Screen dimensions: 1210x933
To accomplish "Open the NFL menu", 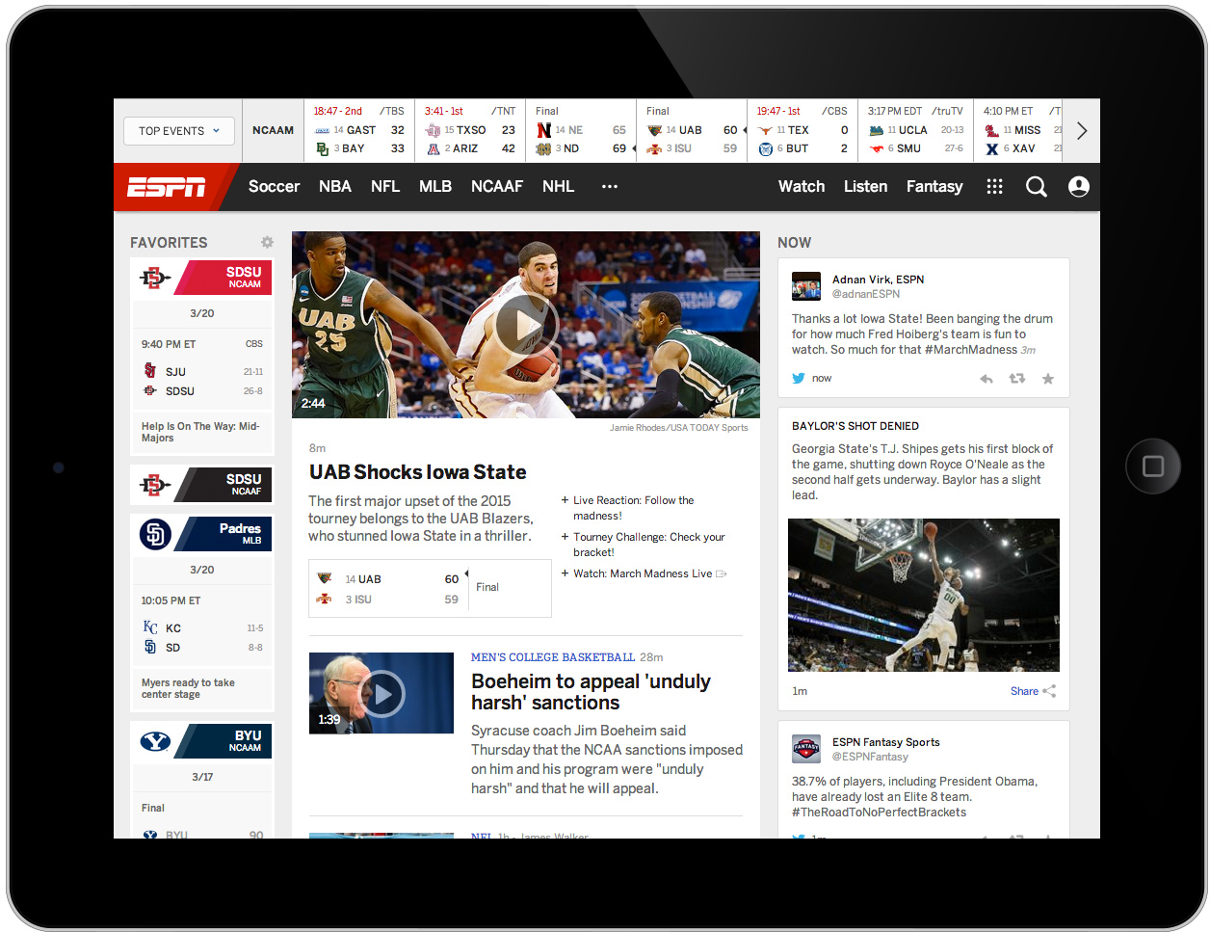I will (x=385, y=187).
